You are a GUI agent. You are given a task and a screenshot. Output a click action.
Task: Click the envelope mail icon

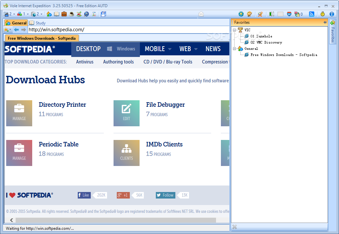click(201, 14)
